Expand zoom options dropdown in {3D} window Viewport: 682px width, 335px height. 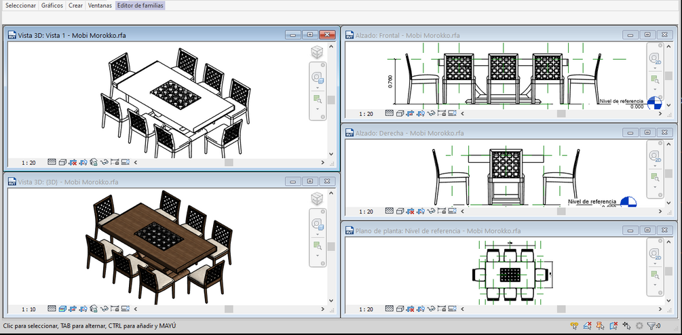318,255
